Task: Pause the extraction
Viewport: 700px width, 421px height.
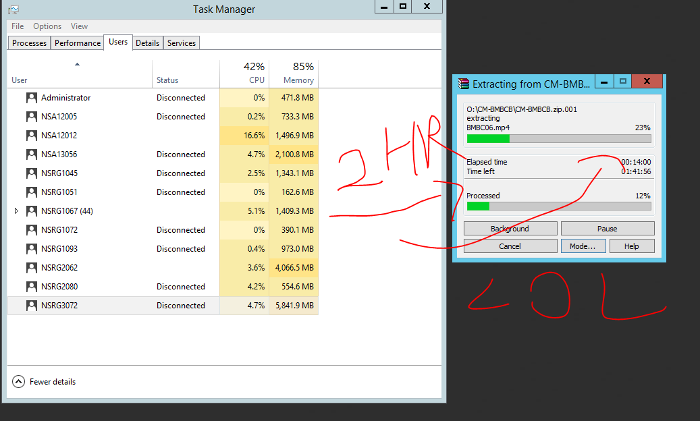Action: click(x=608, y=229)
